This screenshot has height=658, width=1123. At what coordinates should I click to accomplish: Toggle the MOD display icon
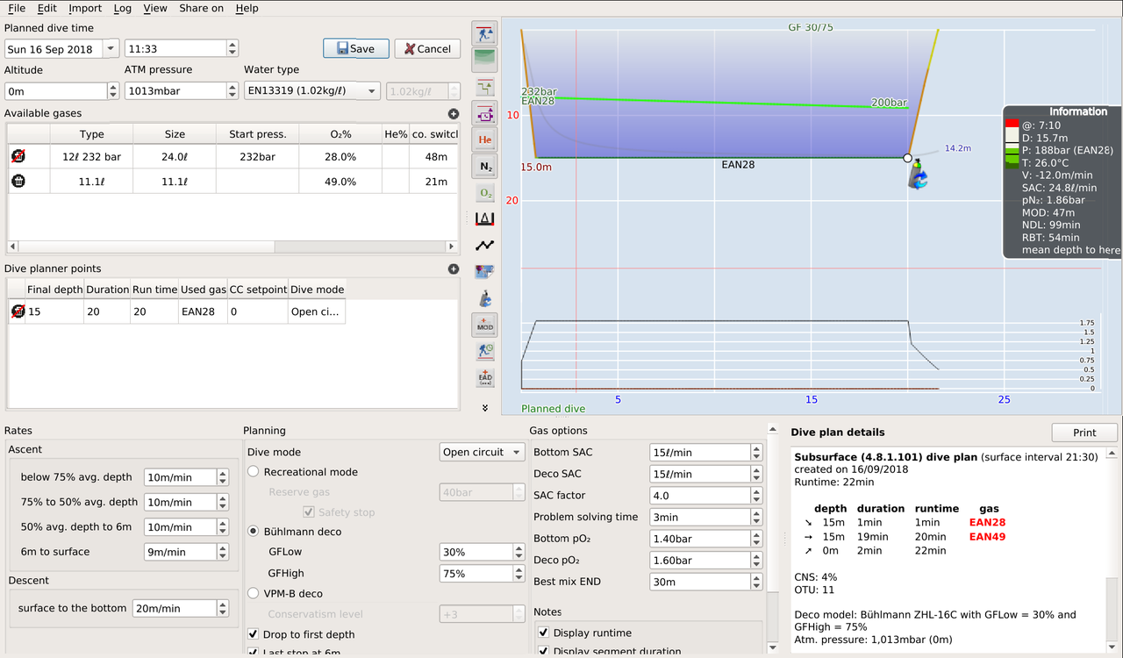[484, 325]
